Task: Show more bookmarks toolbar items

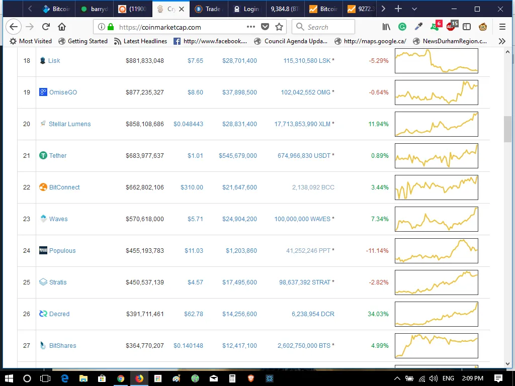Action: (x=502, y=41)
